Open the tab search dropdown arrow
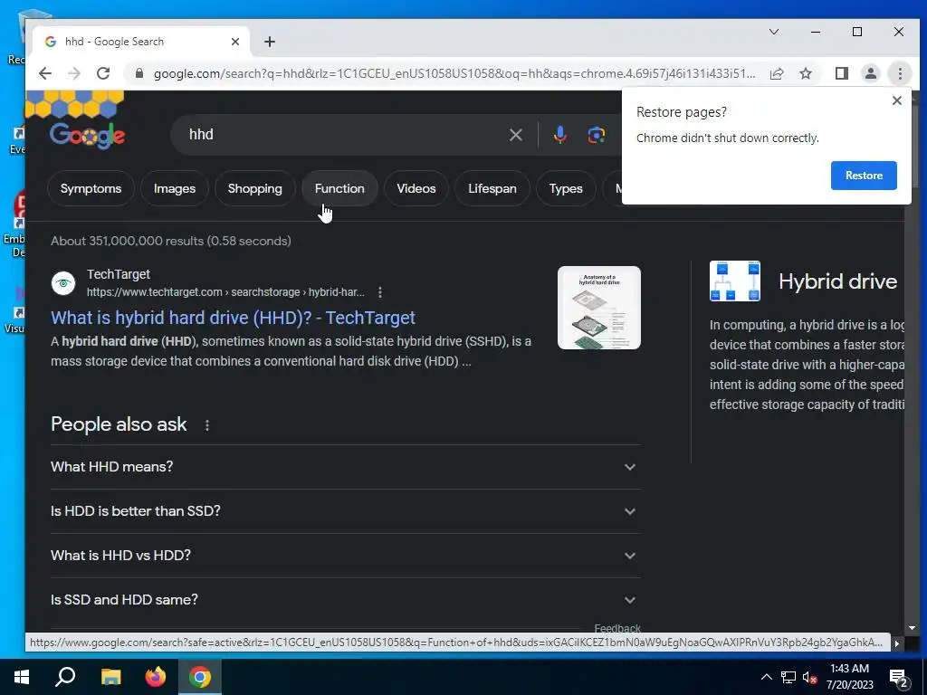Image resolution: width=927 pixels, height=695 pixels. coord(774,32)
